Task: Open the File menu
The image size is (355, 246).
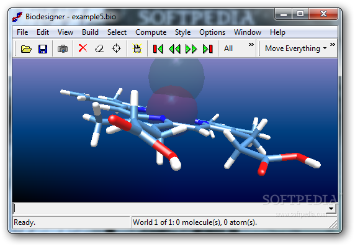Action: coord(22,32)
